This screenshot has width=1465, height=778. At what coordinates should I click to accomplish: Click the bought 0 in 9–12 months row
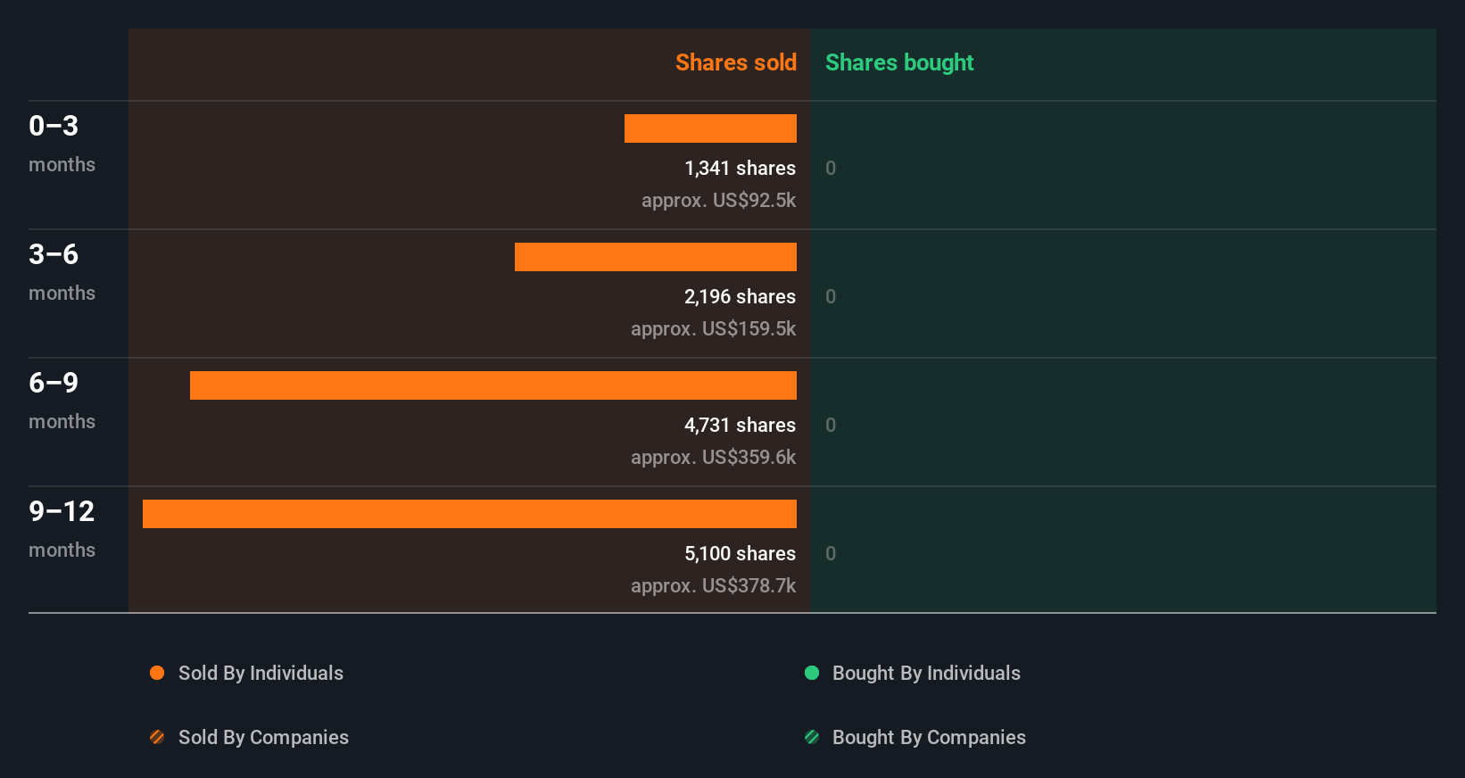831,553
